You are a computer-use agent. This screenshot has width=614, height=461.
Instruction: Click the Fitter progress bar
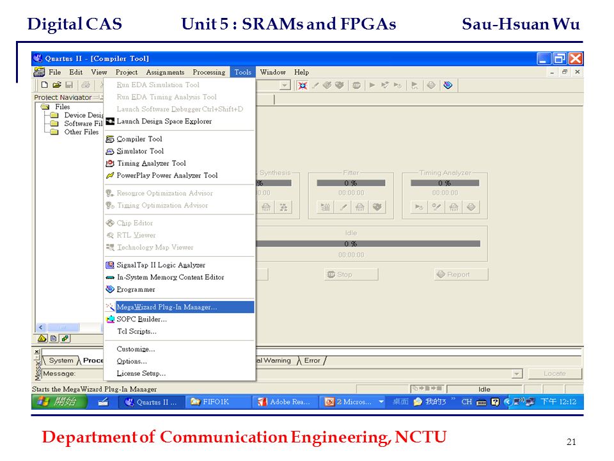[x=351, y=183]
